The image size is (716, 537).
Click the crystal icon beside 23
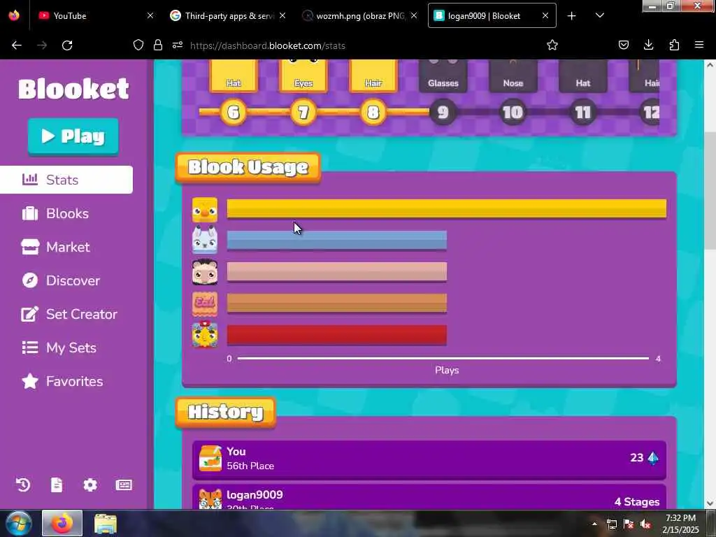click(653, 458)
